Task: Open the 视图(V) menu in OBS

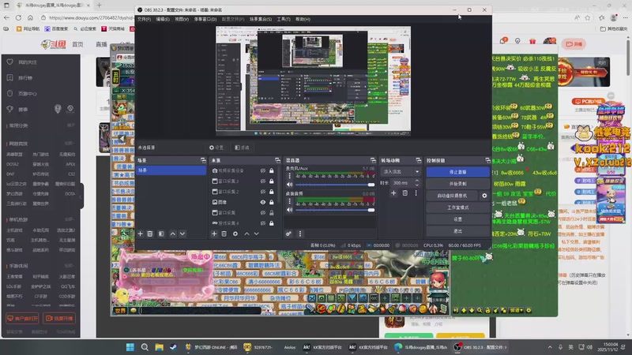Action: tap(182, 19)
